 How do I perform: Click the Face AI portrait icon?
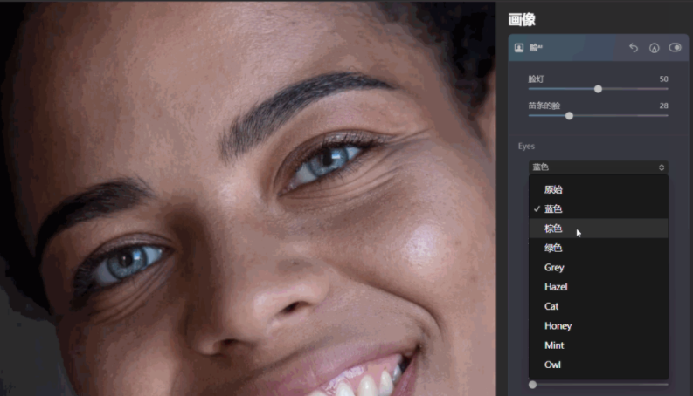[519, 48]
